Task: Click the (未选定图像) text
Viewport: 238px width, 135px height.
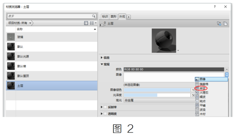Action: coord(132,85)
